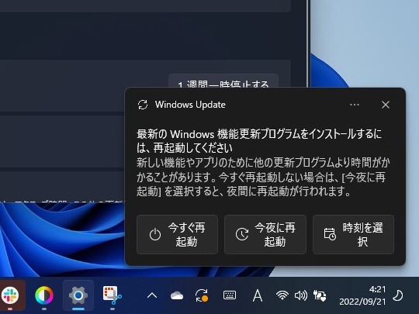Open Wi-Fi network quick settings
This screenshot has width=419, height=314.
point(282,295)
